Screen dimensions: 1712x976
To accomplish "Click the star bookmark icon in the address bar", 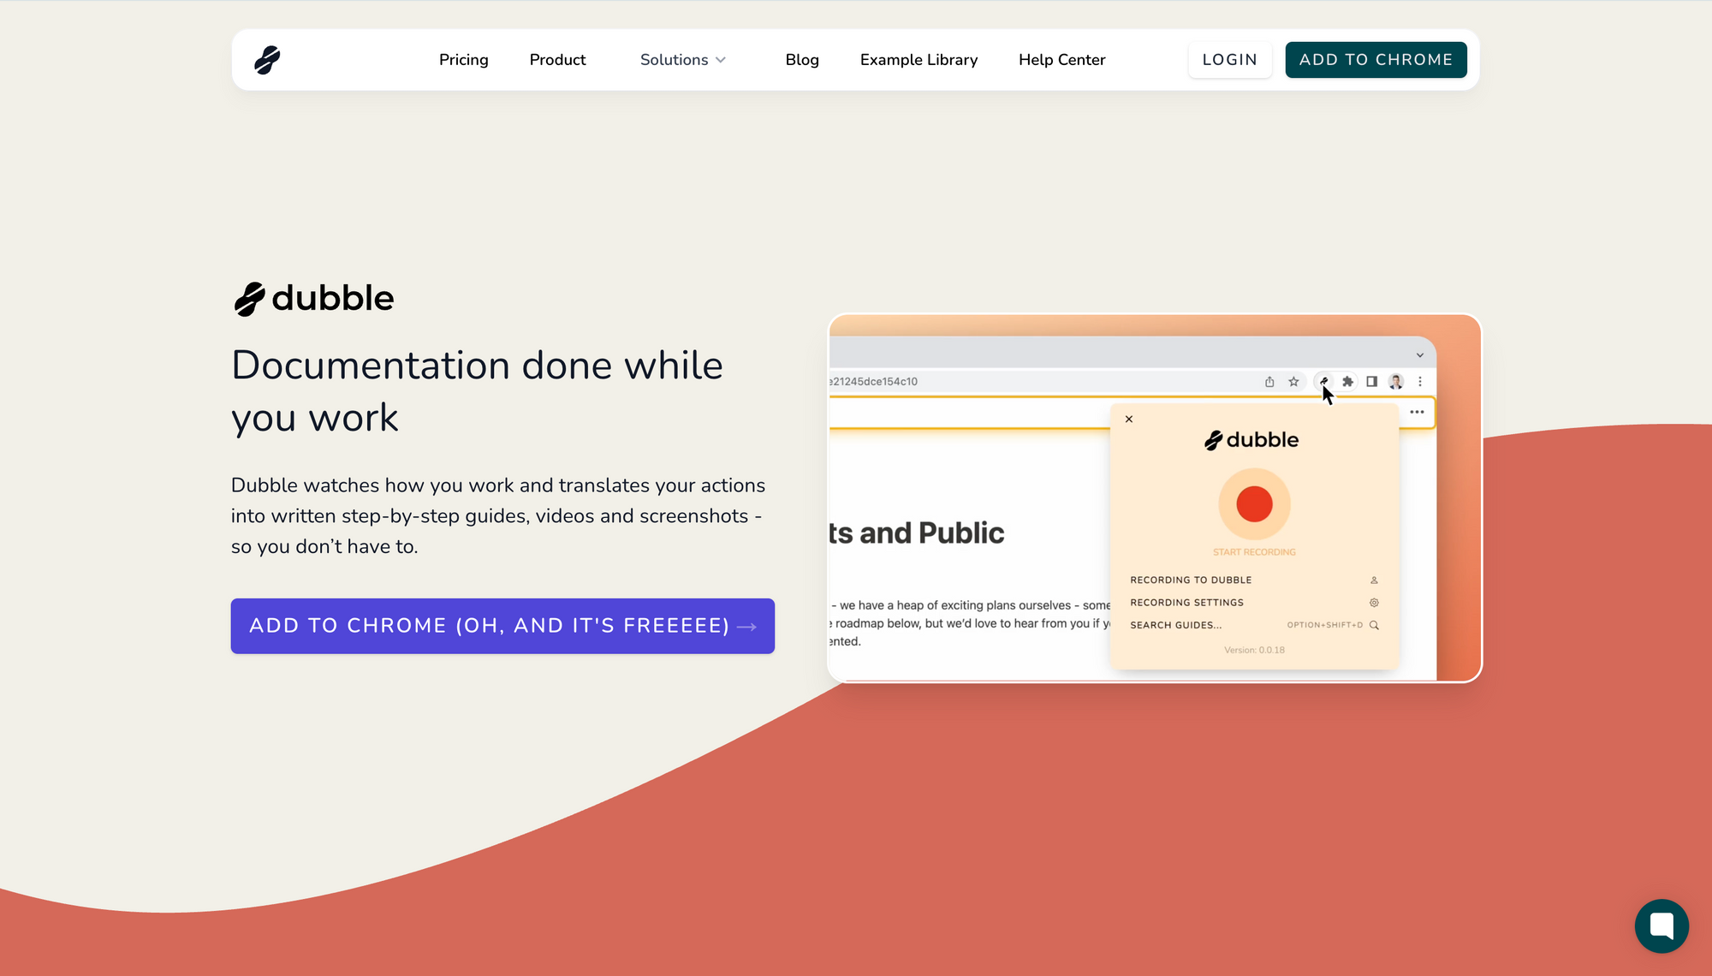I will pyautogui.click(x=1293, y=382).
